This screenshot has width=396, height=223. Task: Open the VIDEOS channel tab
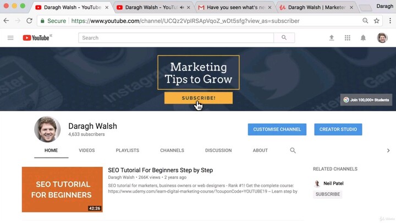(x=87, y=150)
